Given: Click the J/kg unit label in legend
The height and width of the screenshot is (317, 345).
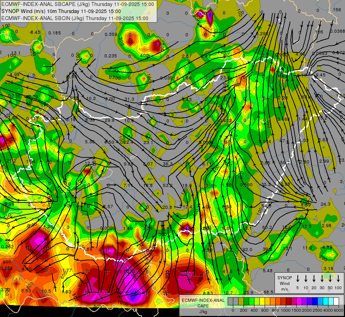Looking at the screenshot, I should pos(203,312).
